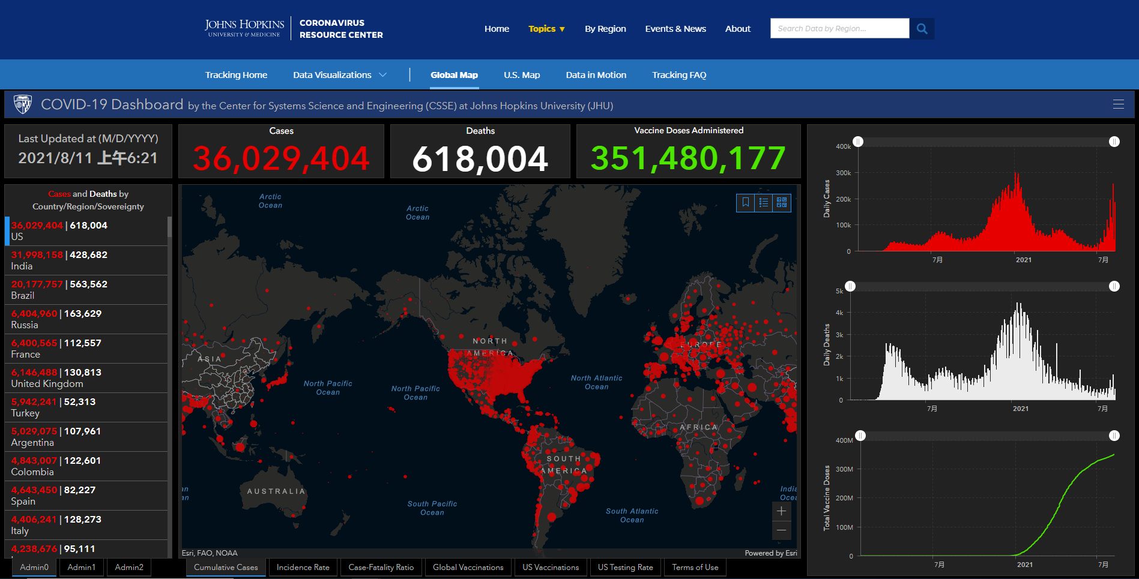Go to Events & News page
The width and height of the screenshot is (1139, 579).
click(675, 29)
